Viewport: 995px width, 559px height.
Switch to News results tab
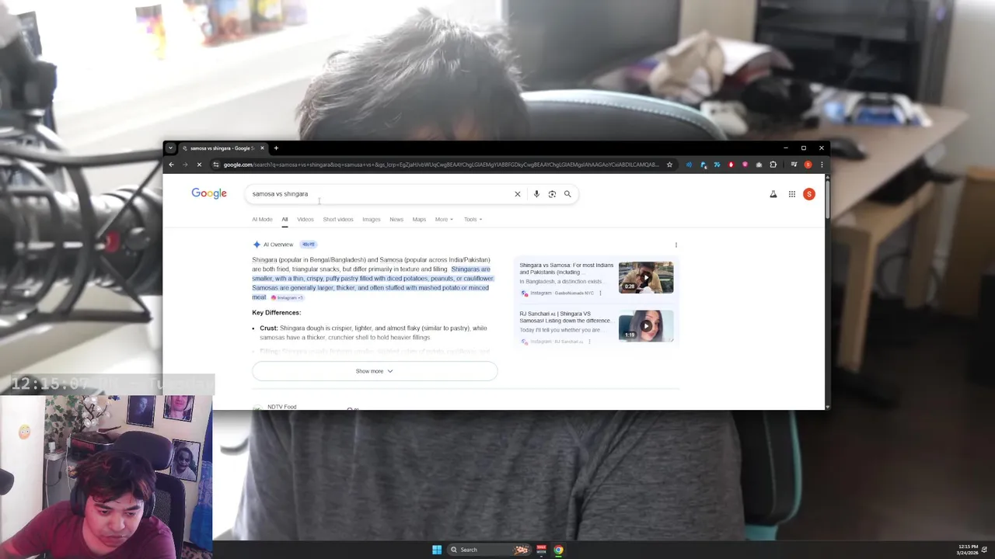click(x=396, y=219)
